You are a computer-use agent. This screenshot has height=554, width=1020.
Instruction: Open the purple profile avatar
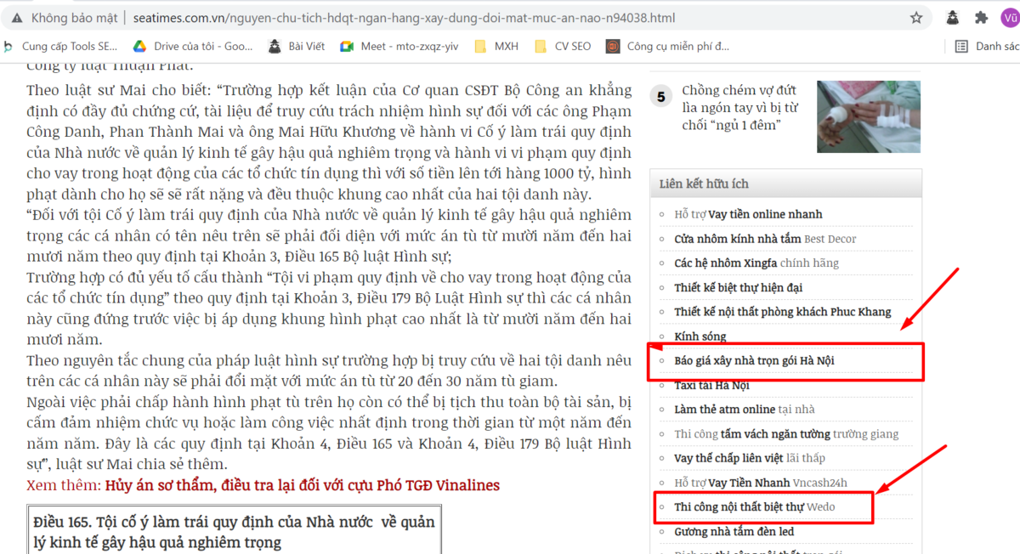point(1009,17)
